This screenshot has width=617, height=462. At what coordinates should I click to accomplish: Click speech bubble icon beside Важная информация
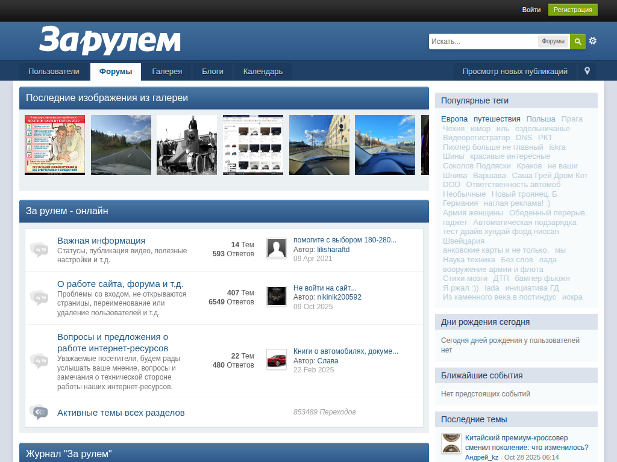[x=39, y=249]
